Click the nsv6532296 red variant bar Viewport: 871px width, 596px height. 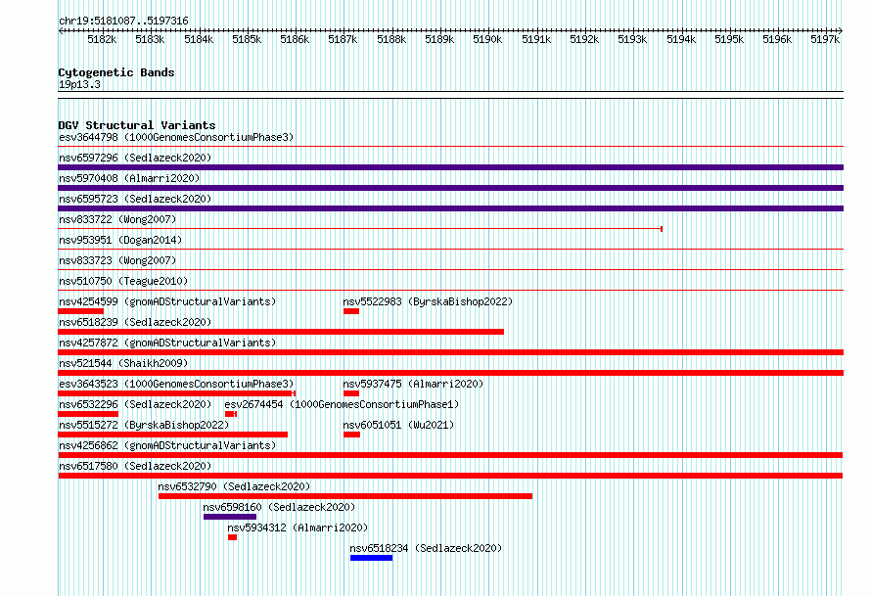88,414
